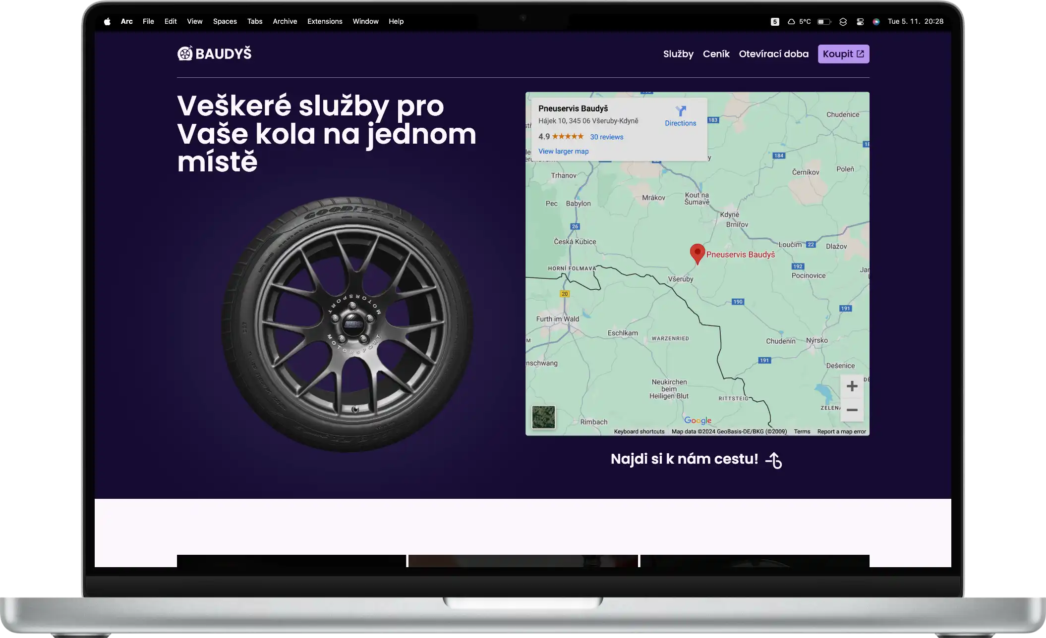This screenshot has width=1046, height=638.
Task: Click the route 184 road shield
Action: point(779,156)
